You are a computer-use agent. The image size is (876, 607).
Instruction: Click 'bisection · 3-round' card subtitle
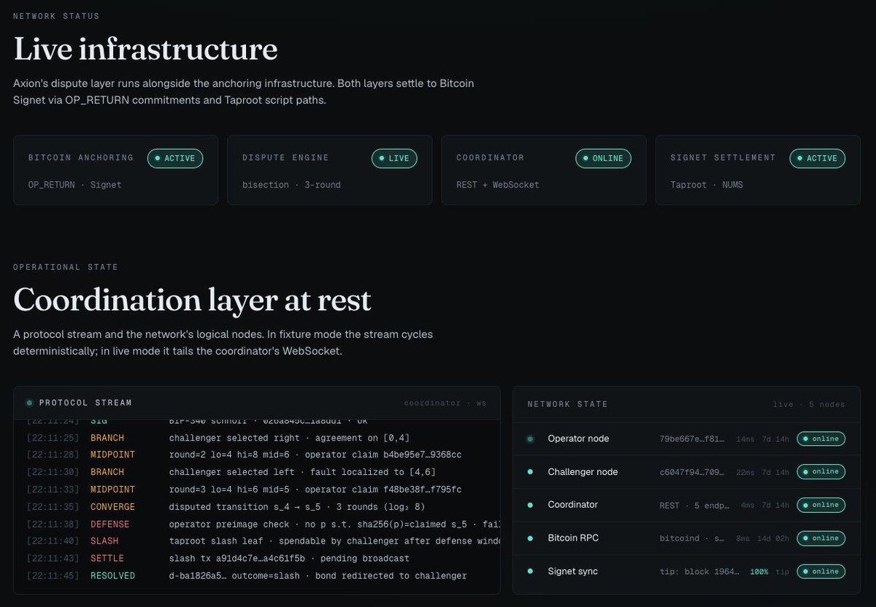tap(291, 185)
